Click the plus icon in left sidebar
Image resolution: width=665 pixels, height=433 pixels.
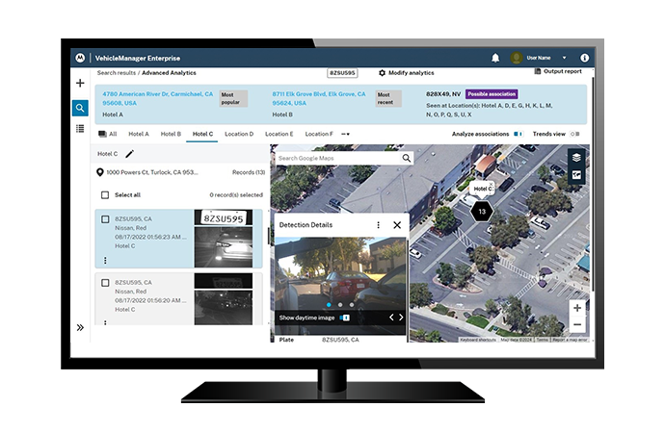point(80,84)
